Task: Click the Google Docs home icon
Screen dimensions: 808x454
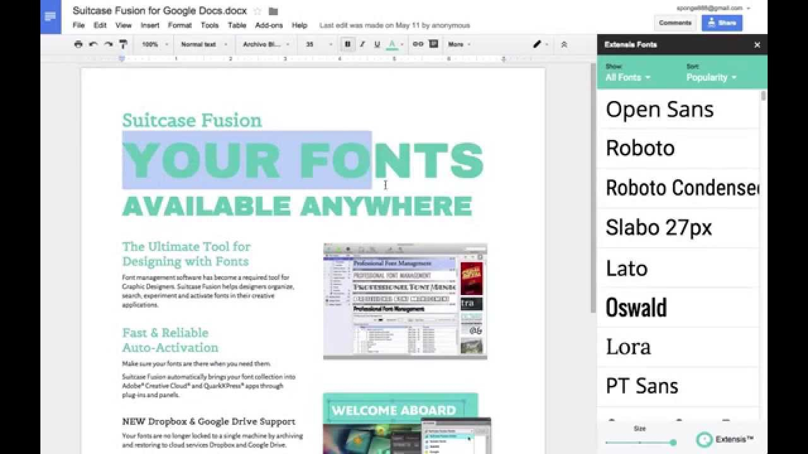Action: [50, 17]
